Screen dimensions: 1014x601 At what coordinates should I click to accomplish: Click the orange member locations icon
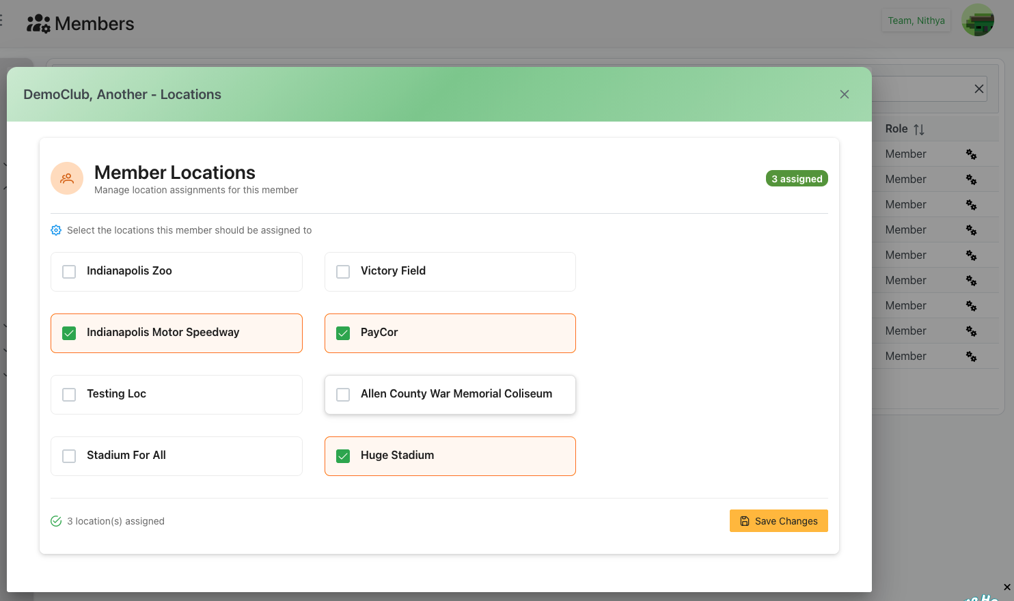click(x=67, y=178)
